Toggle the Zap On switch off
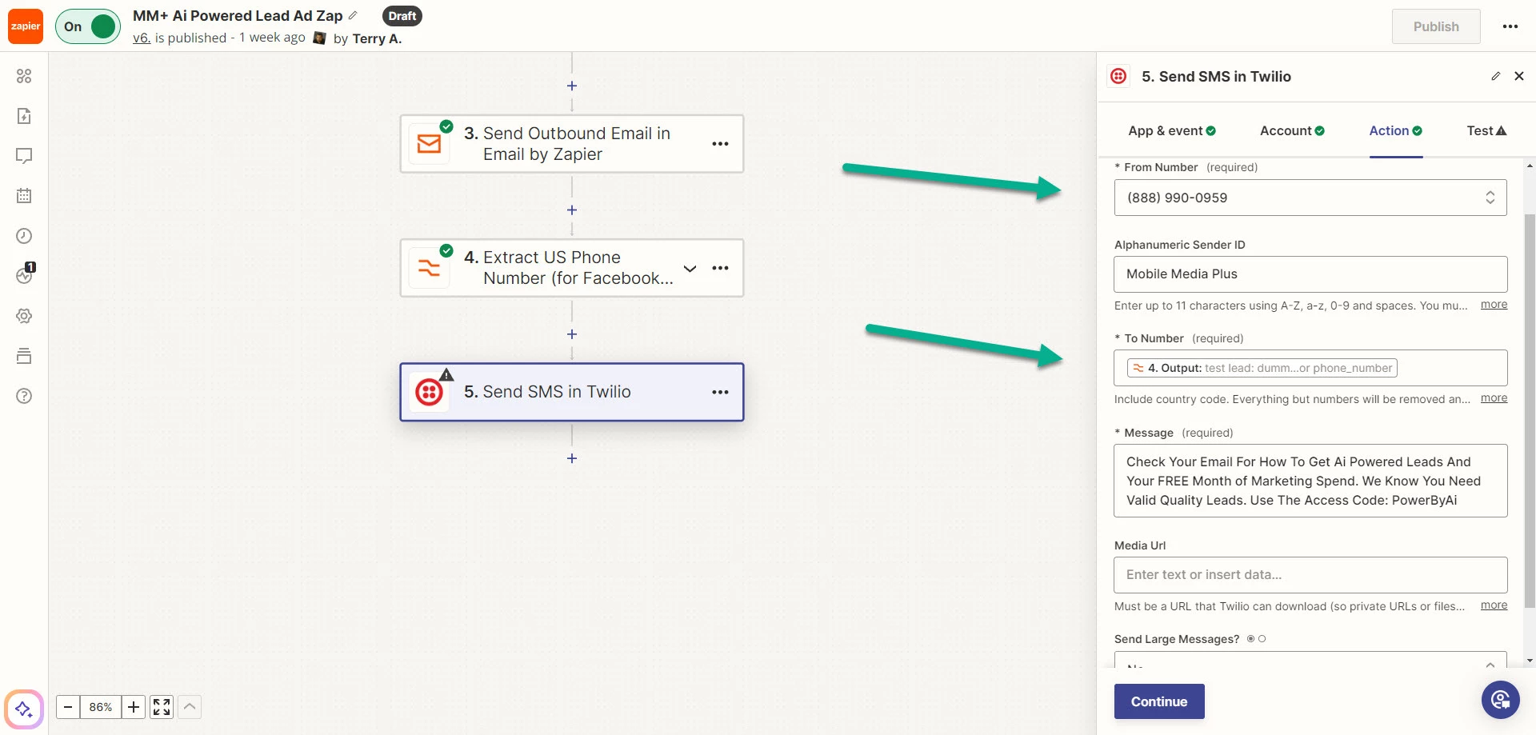 point(88,26)
